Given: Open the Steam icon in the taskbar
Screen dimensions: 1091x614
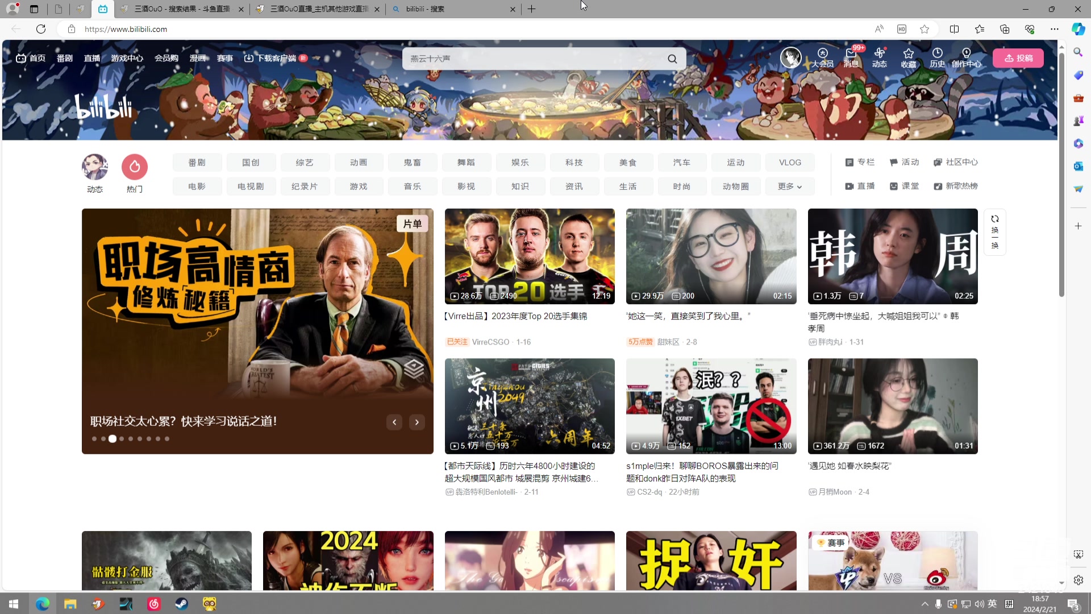Looking at the screenshot, I should click(181, 604).
